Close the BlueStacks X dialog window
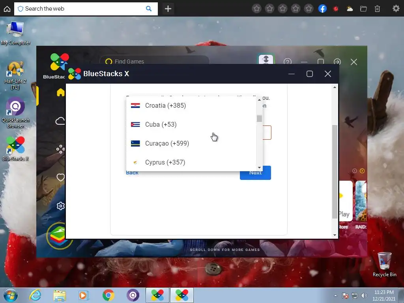The image size is (404, 303). (x=328, y=74)
